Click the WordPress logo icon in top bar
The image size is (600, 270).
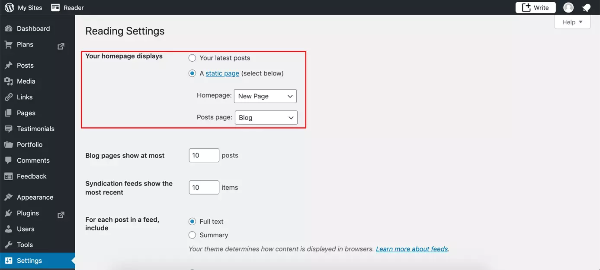pyautogui.click(x=9, y=8)
